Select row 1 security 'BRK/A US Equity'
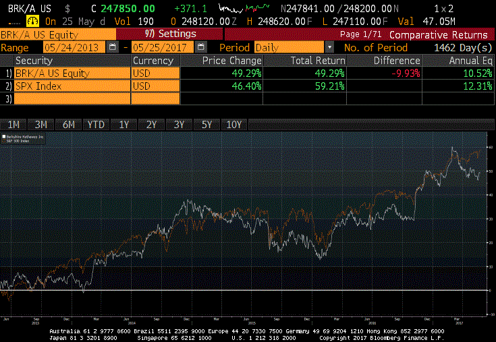 point(72,74)
